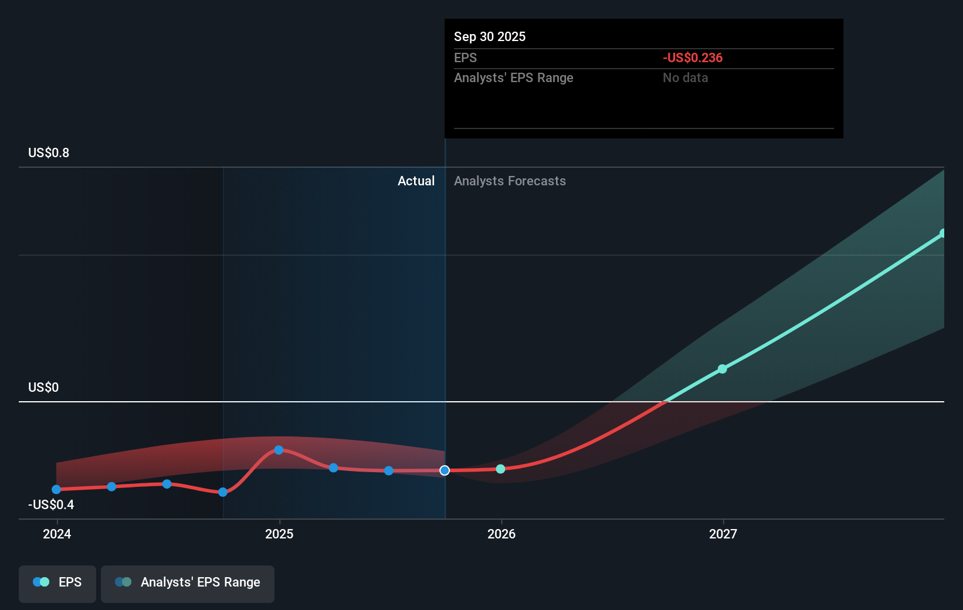Viewport: 963px width, 610px height.
Task: Click the green EPS marker near 2026
Action: point(500,469)
